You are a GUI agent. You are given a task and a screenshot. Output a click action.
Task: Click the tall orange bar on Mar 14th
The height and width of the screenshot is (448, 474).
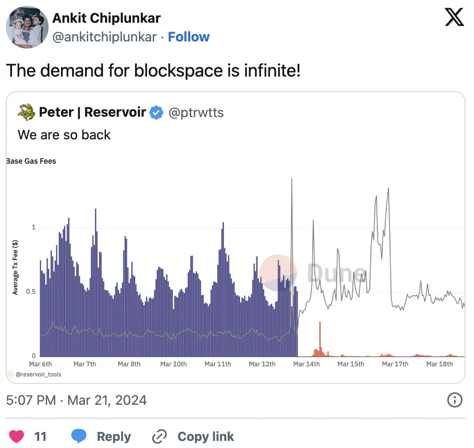pos(320,338)
